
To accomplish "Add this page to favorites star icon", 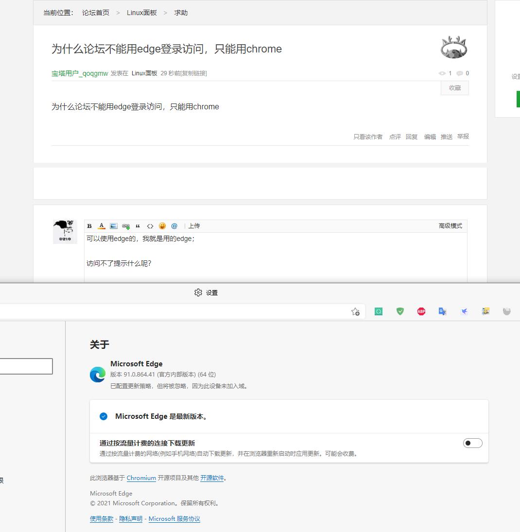I will [355, 312].
